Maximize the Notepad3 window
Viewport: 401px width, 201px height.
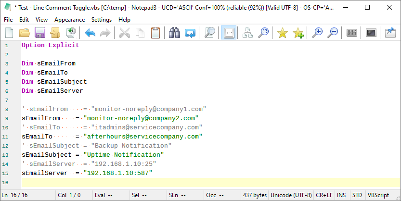pyautogui.click(x=367, y=7)
